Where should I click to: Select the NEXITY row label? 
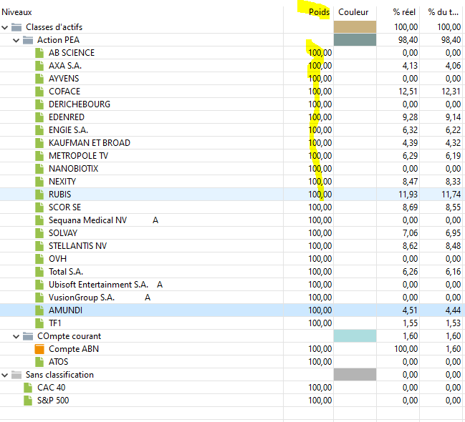click(62, 182)
